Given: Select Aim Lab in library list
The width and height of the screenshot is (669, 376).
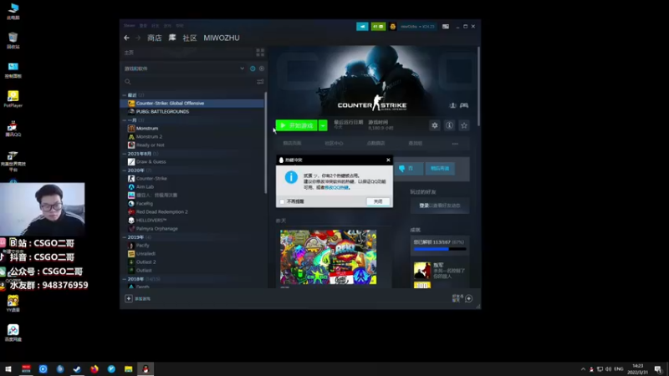Looking at the screenshot, I should click(x=145, y=186).
